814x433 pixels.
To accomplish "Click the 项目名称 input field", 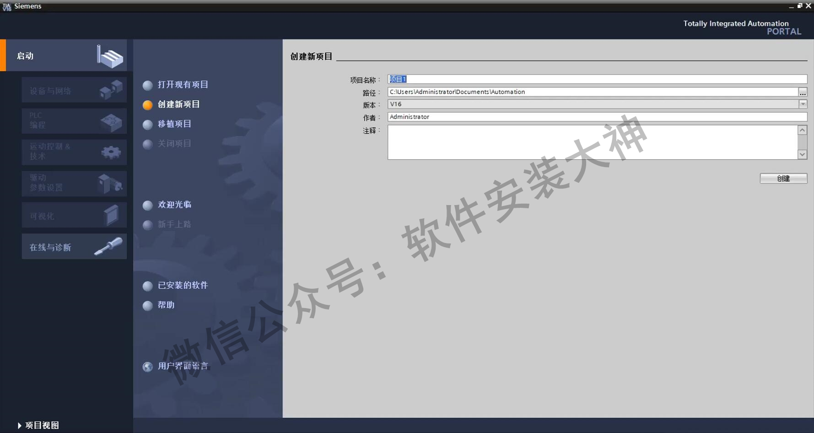I will coord(597,79).
